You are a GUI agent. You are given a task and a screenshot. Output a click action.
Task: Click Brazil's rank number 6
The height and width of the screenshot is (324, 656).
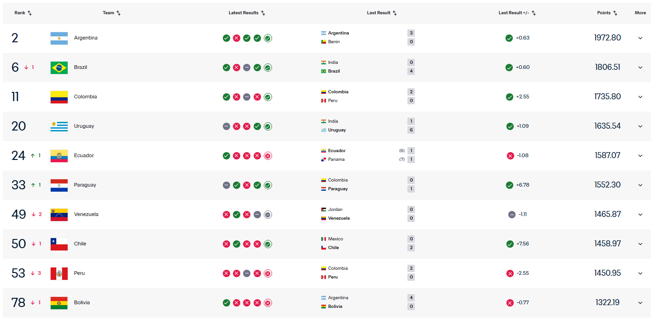pyautogui.click(x=15, y=68)
